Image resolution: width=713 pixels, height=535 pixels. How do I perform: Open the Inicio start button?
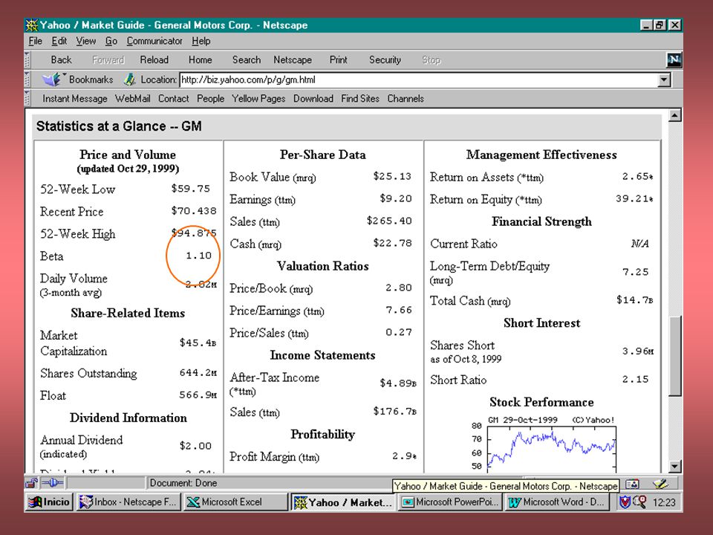click(x=49, y=502)
